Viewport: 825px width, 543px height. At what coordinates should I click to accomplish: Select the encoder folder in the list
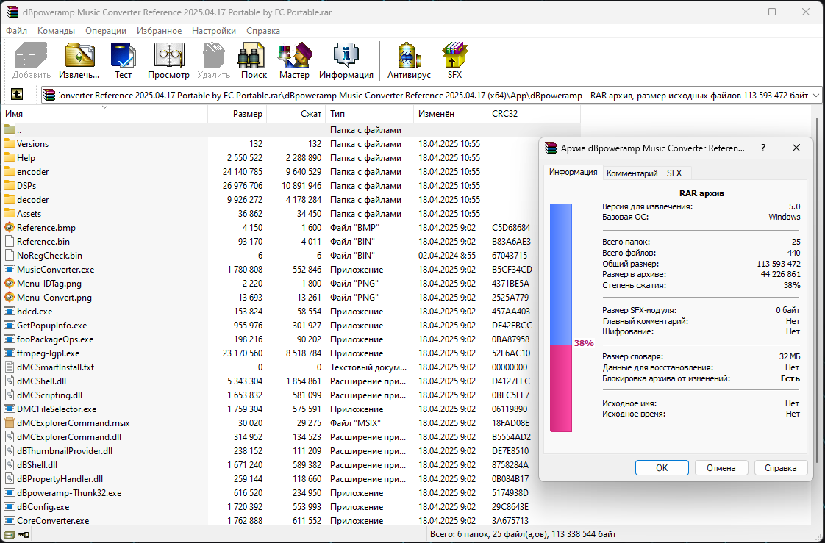tap(33, 172)
